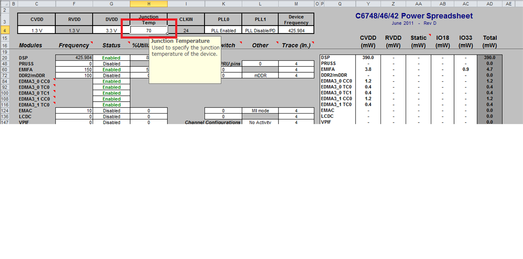
Task: Select column AD header
Action: point(490,4)
